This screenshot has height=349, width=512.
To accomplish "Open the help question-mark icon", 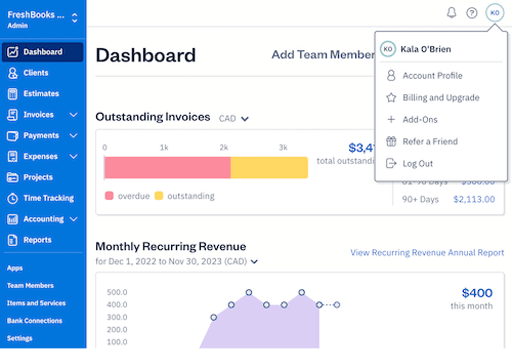I will [x=472, y=13].
